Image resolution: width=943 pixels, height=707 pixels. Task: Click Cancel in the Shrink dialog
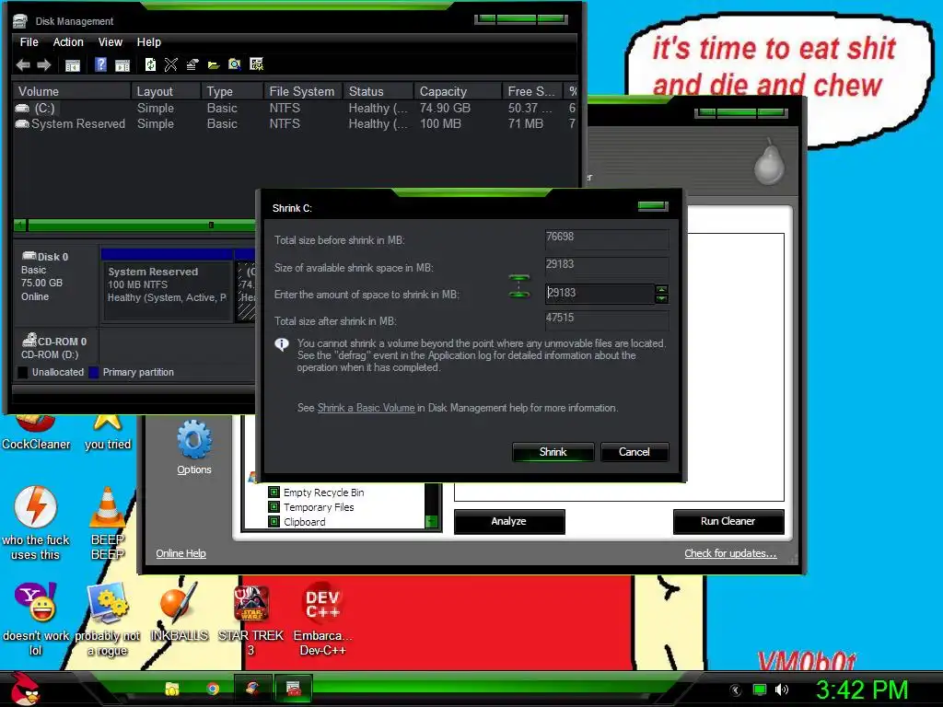tap(634, 452)
